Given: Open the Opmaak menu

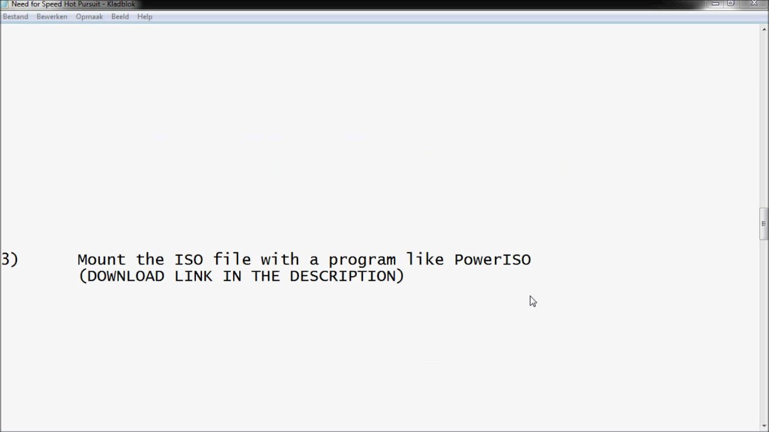Looking at the screenshot, I should (x=89, y=17).
